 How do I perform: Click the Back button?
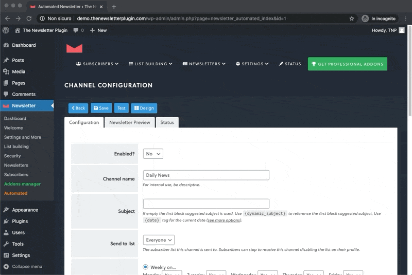click(x=78, y=108)
